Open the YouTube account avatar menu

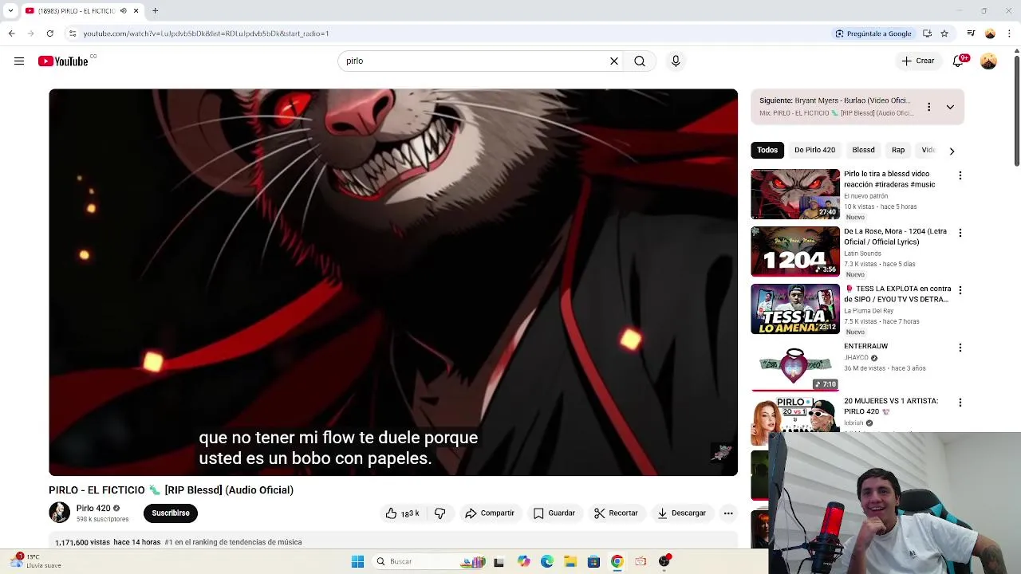tap(988, 61)
